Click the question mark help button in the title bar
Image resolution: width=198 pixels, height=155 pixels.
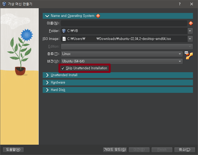(x=179, y=4)
